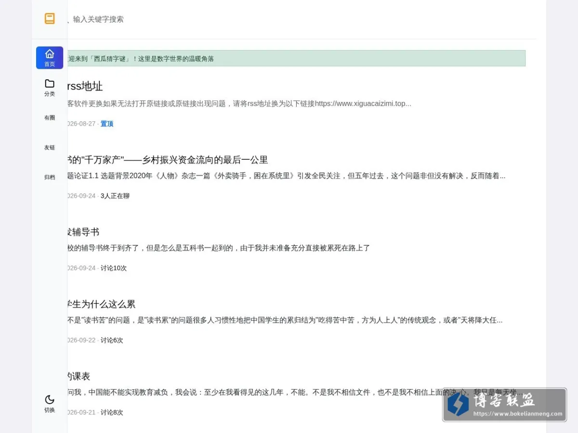Viewport: 578px width, 433px height.
Task: Click the 讨论6次 discussion link
Action: [x=112, y=340]
